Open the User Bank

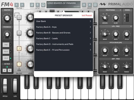pos(64,21)
